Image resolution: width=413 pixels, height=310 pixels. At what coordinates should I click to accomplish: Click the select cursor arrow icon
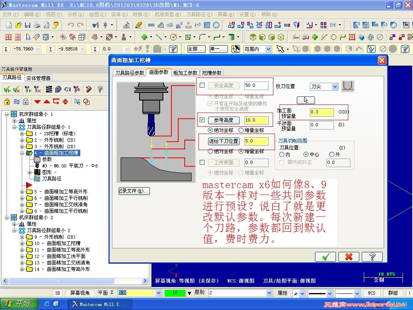pos(280,49)
